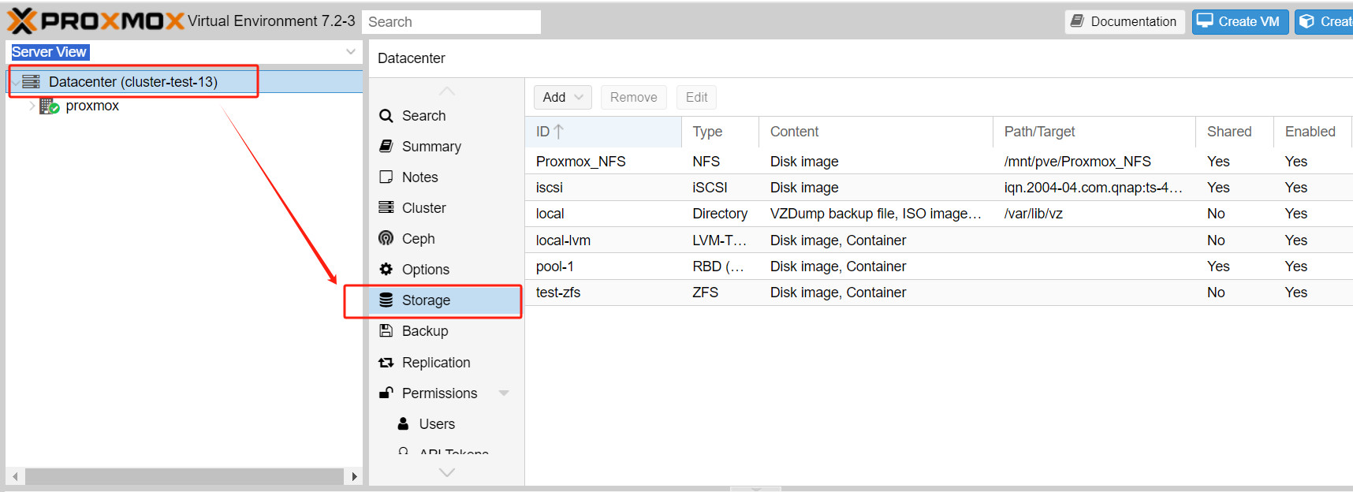
Task: Click the Notes page icon
Action: point(386,177)
